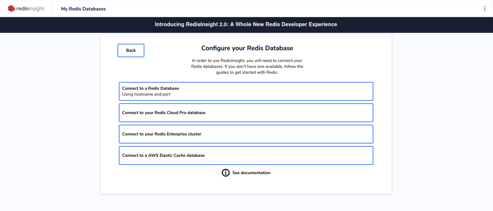Click the Using hostname and port option card
The image size is (493, 211).
pyautogui.click(x=246, y=91)
